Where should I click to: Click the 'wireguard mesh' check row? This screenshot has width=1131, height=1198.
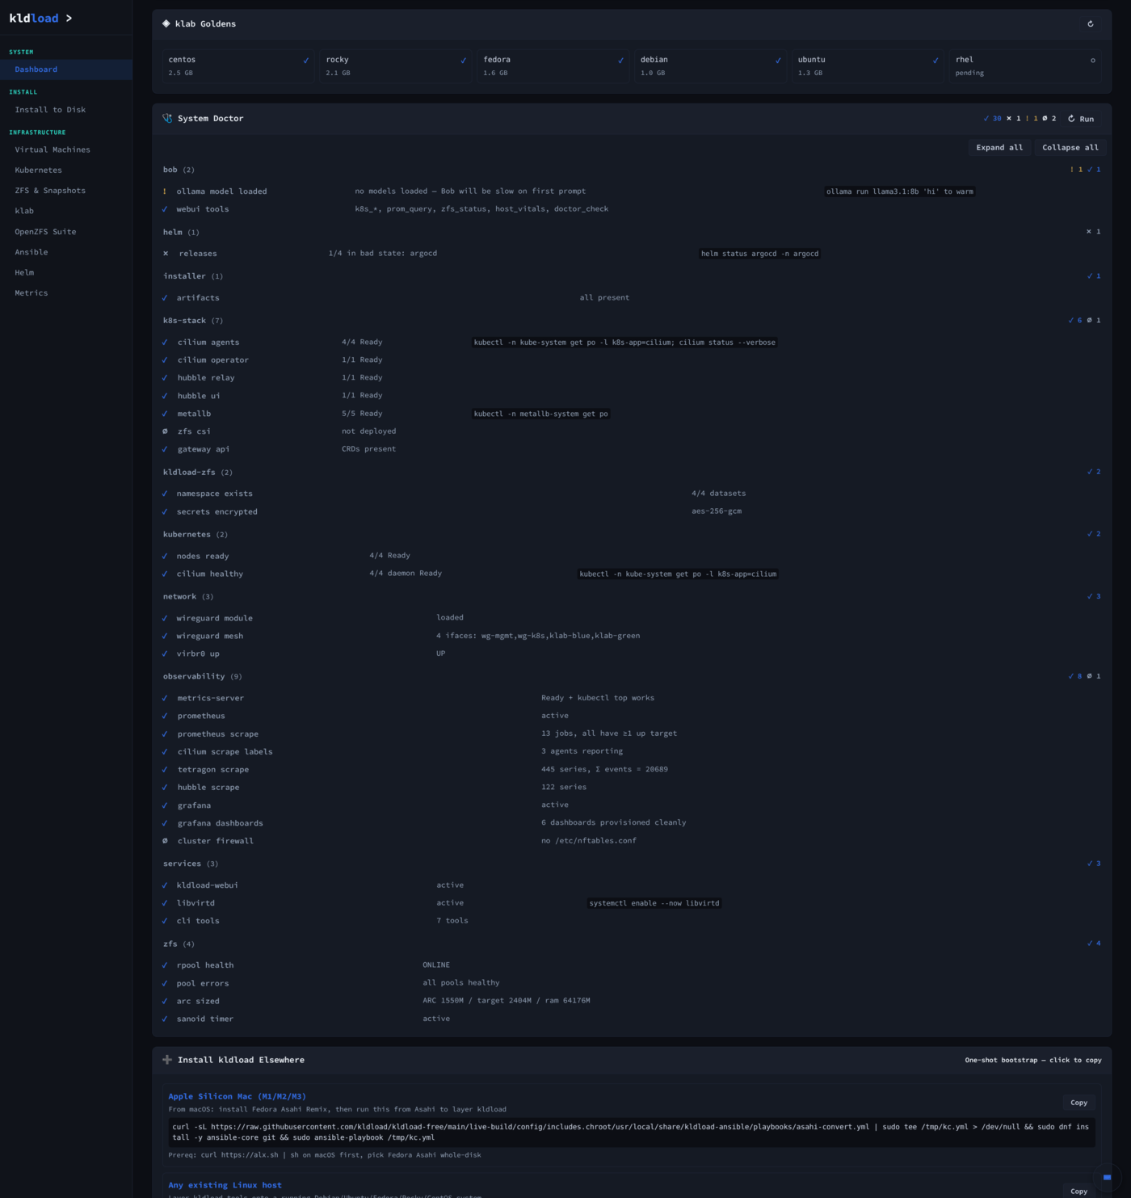tap(632, 636)
